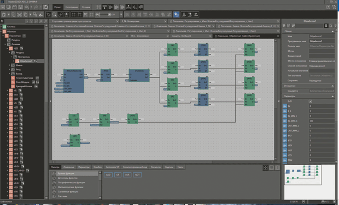339x205 pixels.
Task: Click the eye preview tool icon
Action: pyautogui.click(x=67, y=15)
